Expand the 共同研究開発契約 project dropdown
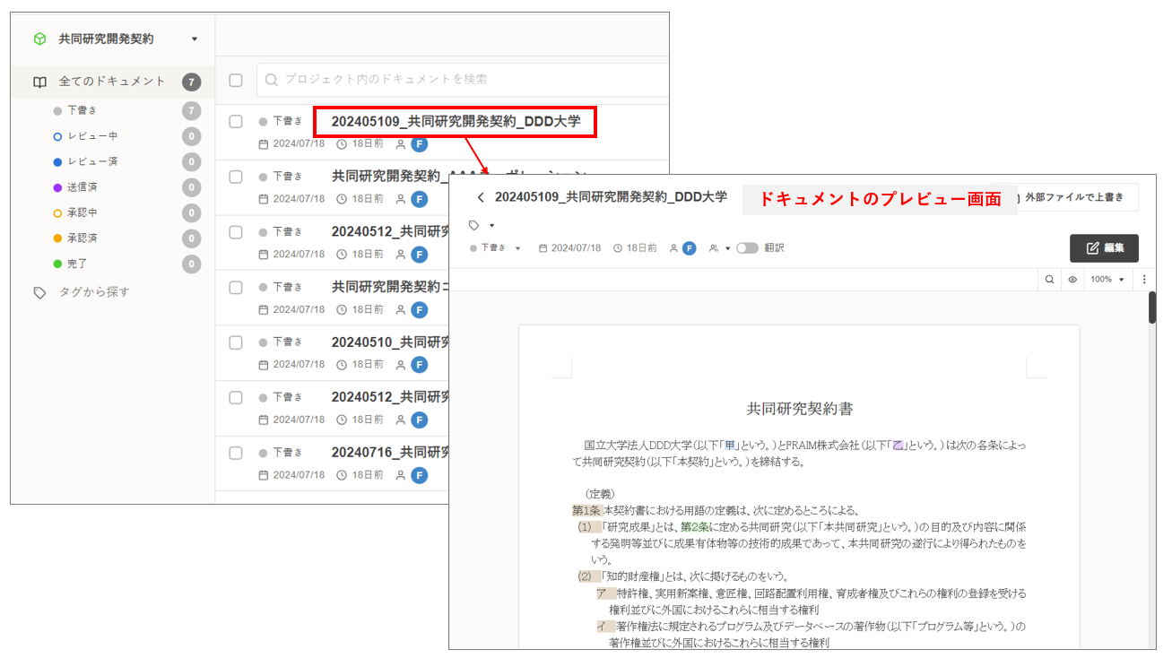Screen dimensions: 1172x658 pos(195,39)
